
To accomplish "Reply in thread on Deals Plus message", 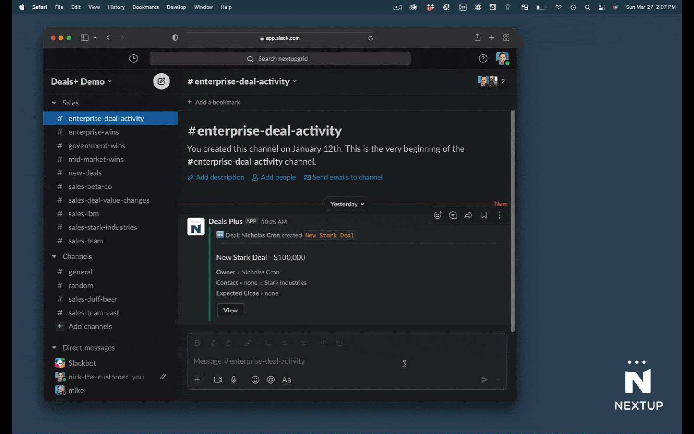I will [x=453, y=215].
